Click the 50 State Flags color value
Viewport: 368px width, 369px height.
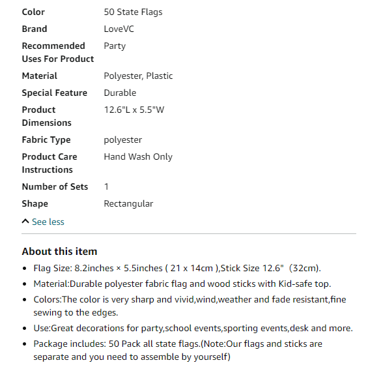[133, 12]
